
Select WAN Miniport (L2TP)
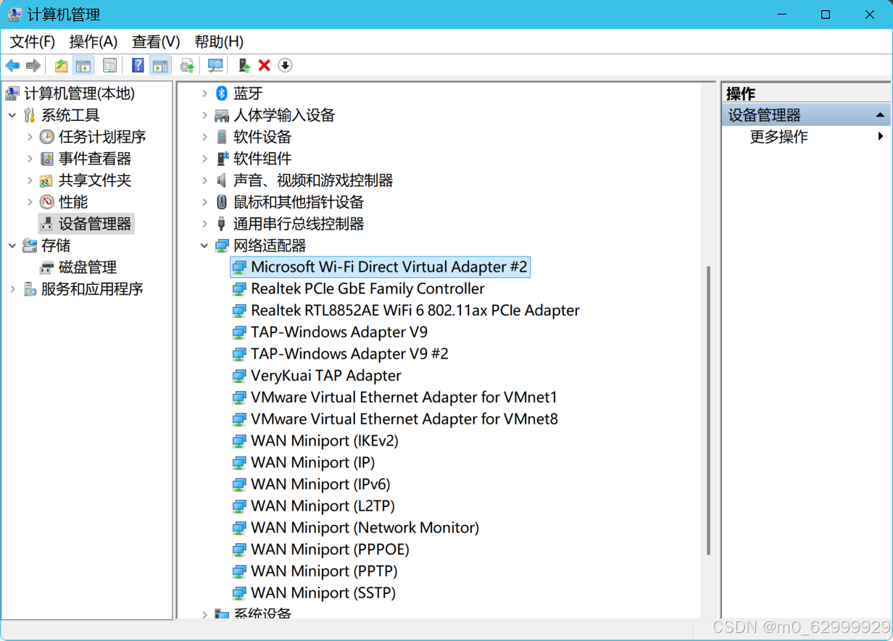tap(323, 506)
